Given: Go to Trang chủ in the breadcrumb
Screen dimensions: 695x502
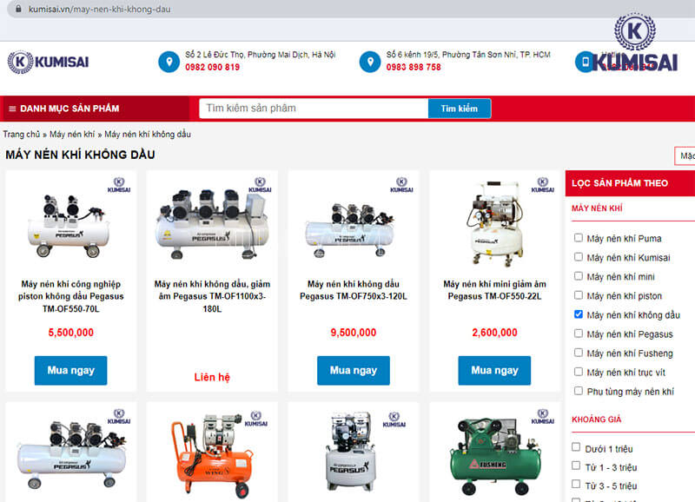Looking at the screenshot, I should pyautogui.click(x=21, y=135).
